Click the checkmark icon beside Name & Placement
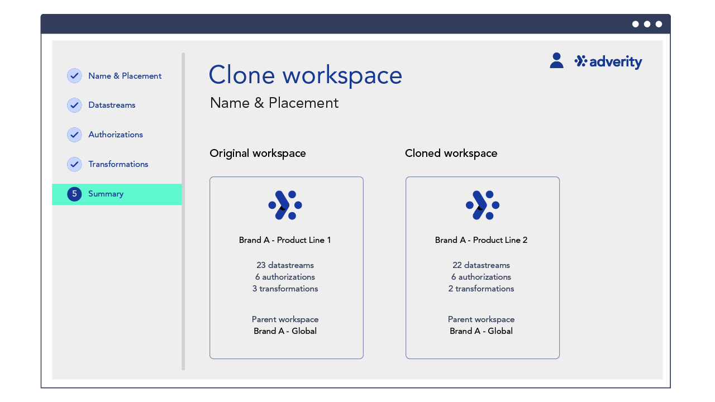Screen dimensions: 715x402 (74, 76)
